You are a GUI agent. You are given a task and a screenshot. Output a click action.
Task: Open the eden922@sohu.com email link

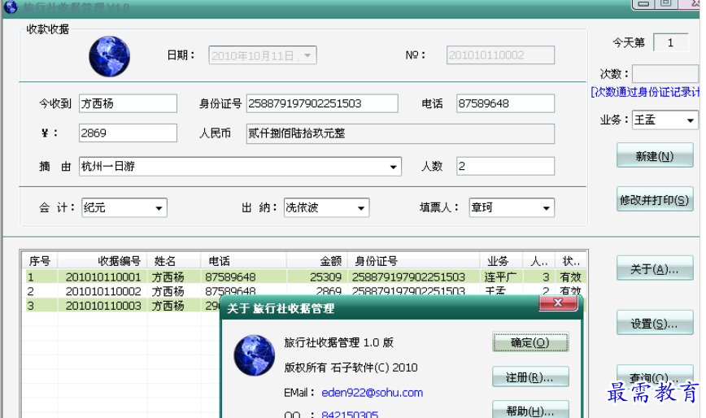pos(372,393)
